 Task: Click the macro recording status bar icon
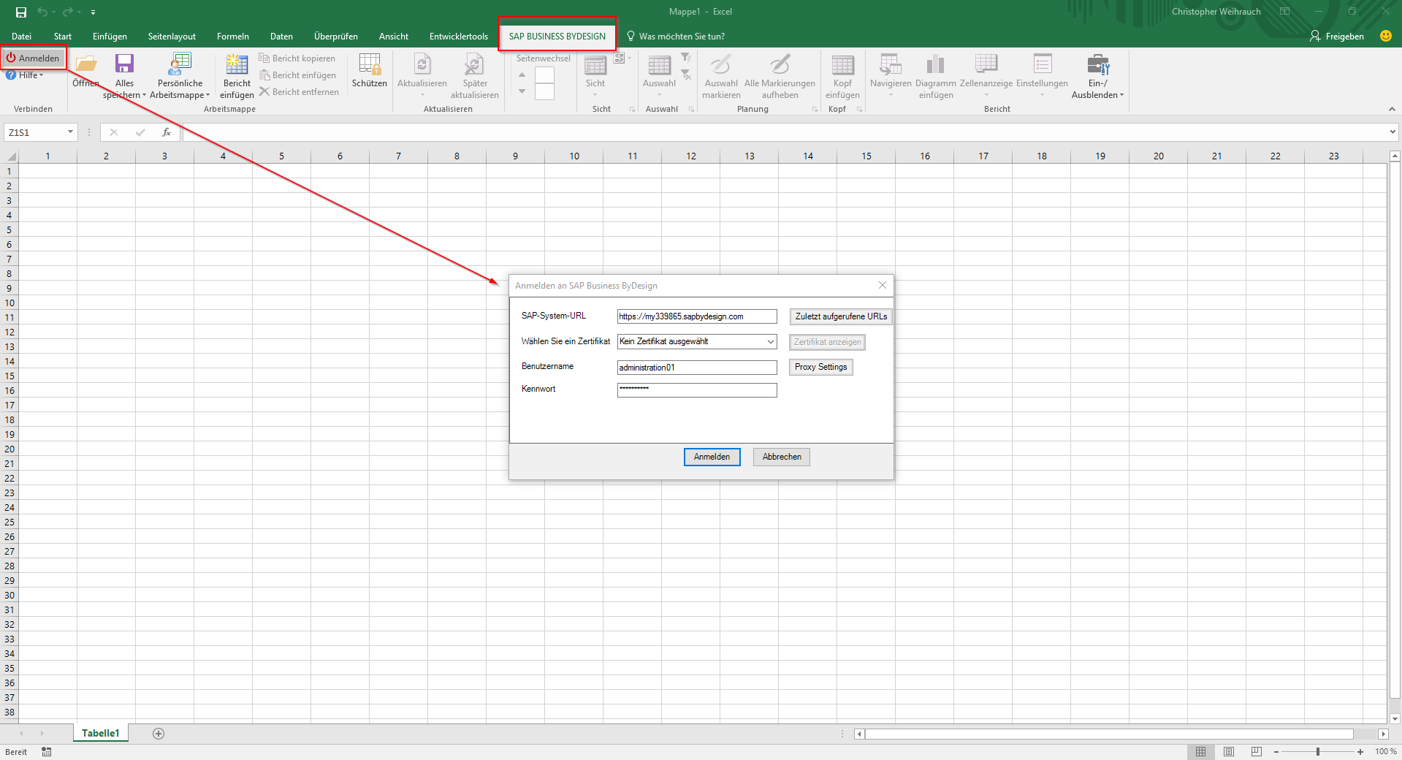click(x=47, y=752)
